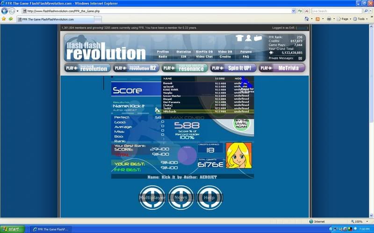The width and height of the screenshot is (374, 233).
Task: Click the IE back navigation arrow
Action: pyautogui.click(x=5, y=11)
